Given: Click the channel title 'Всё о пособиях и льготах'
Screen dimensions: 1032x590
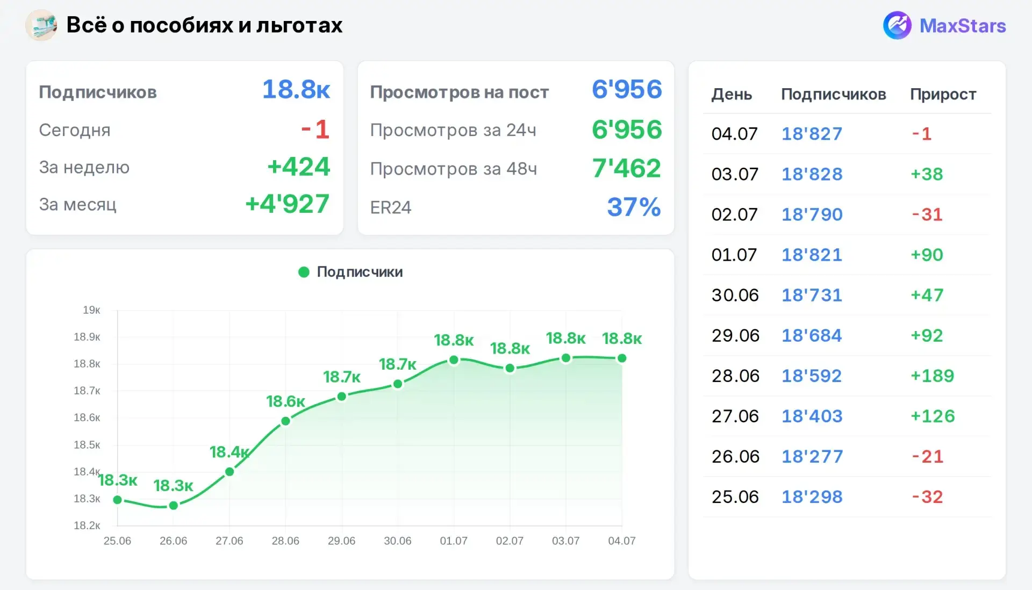Looking at the screenshot, I should (x=204, y=25).
